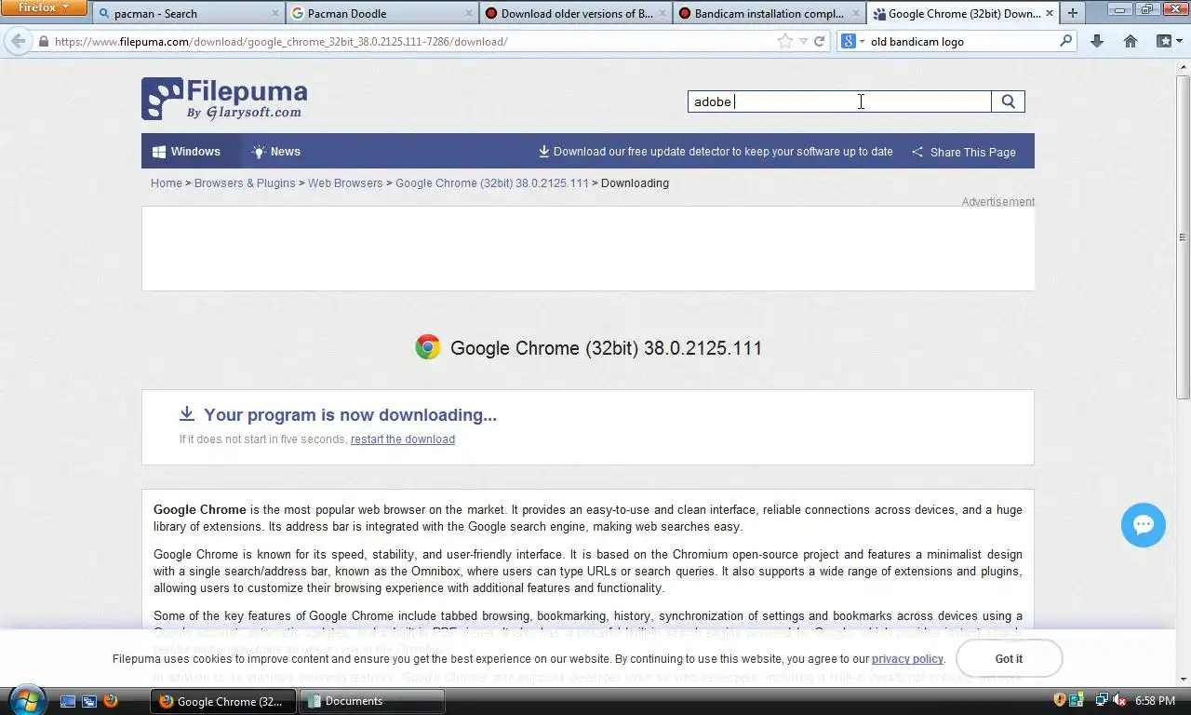Click 'restart the download' link
1191x715 pixels.
click(403, 439)
